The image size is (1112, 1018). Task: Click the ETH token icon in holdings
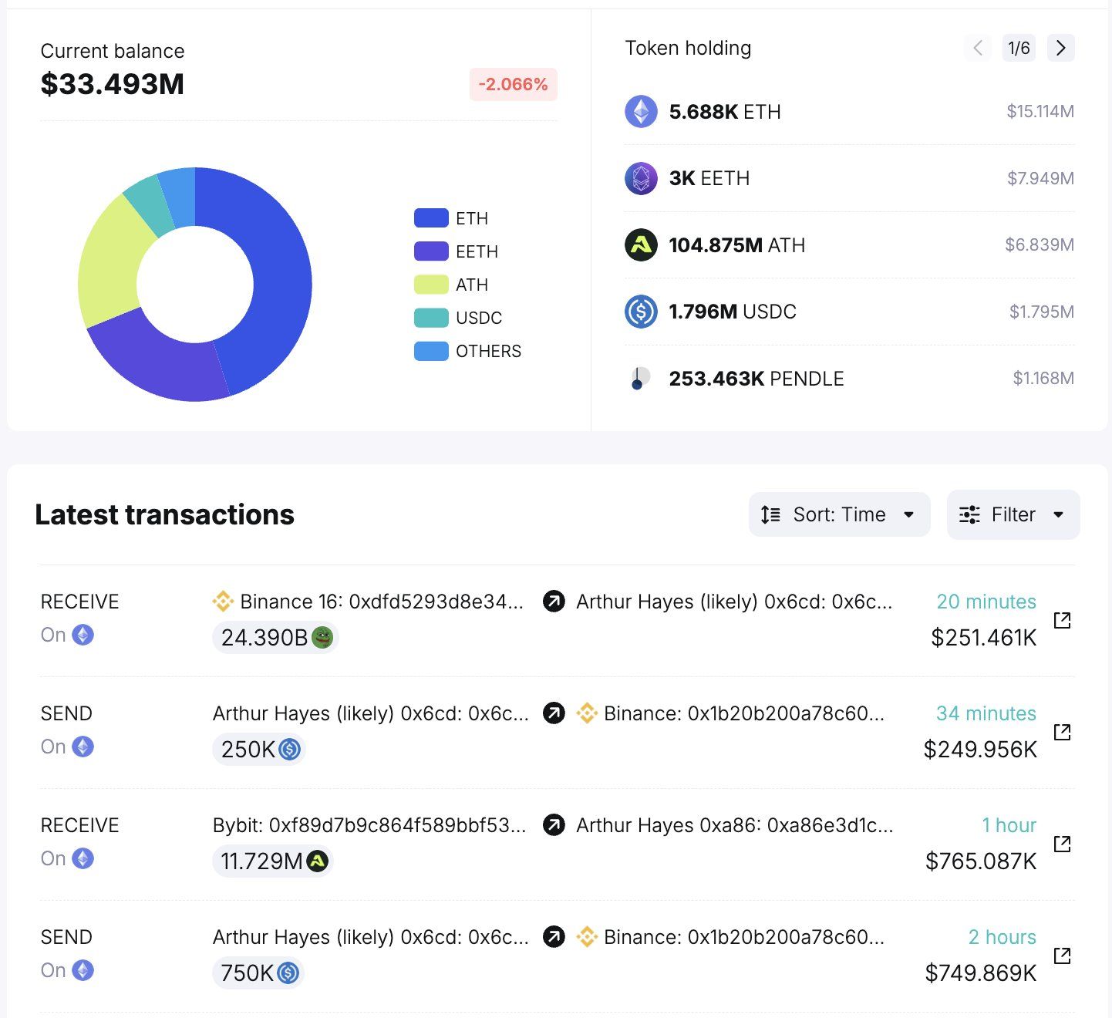(641, 112)
